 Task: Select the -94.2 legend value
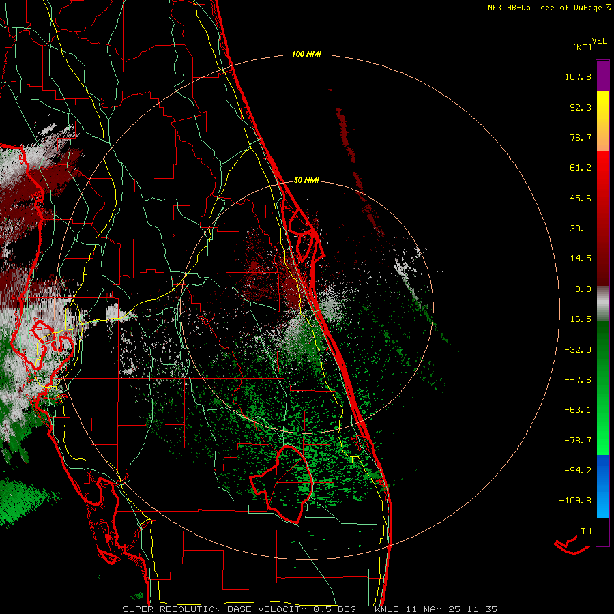click(578, 471)
